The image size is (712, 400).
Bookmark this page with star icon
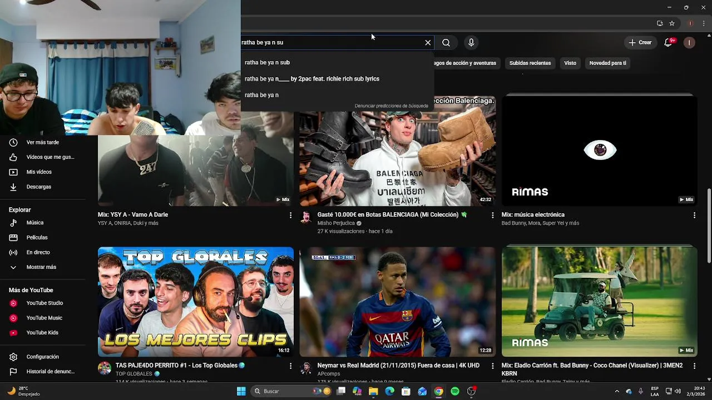coord(672,23)
